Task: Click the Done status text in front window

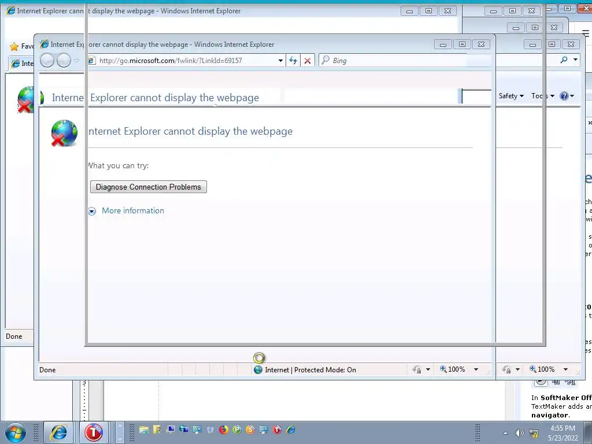Action: [x=47, y=370]
